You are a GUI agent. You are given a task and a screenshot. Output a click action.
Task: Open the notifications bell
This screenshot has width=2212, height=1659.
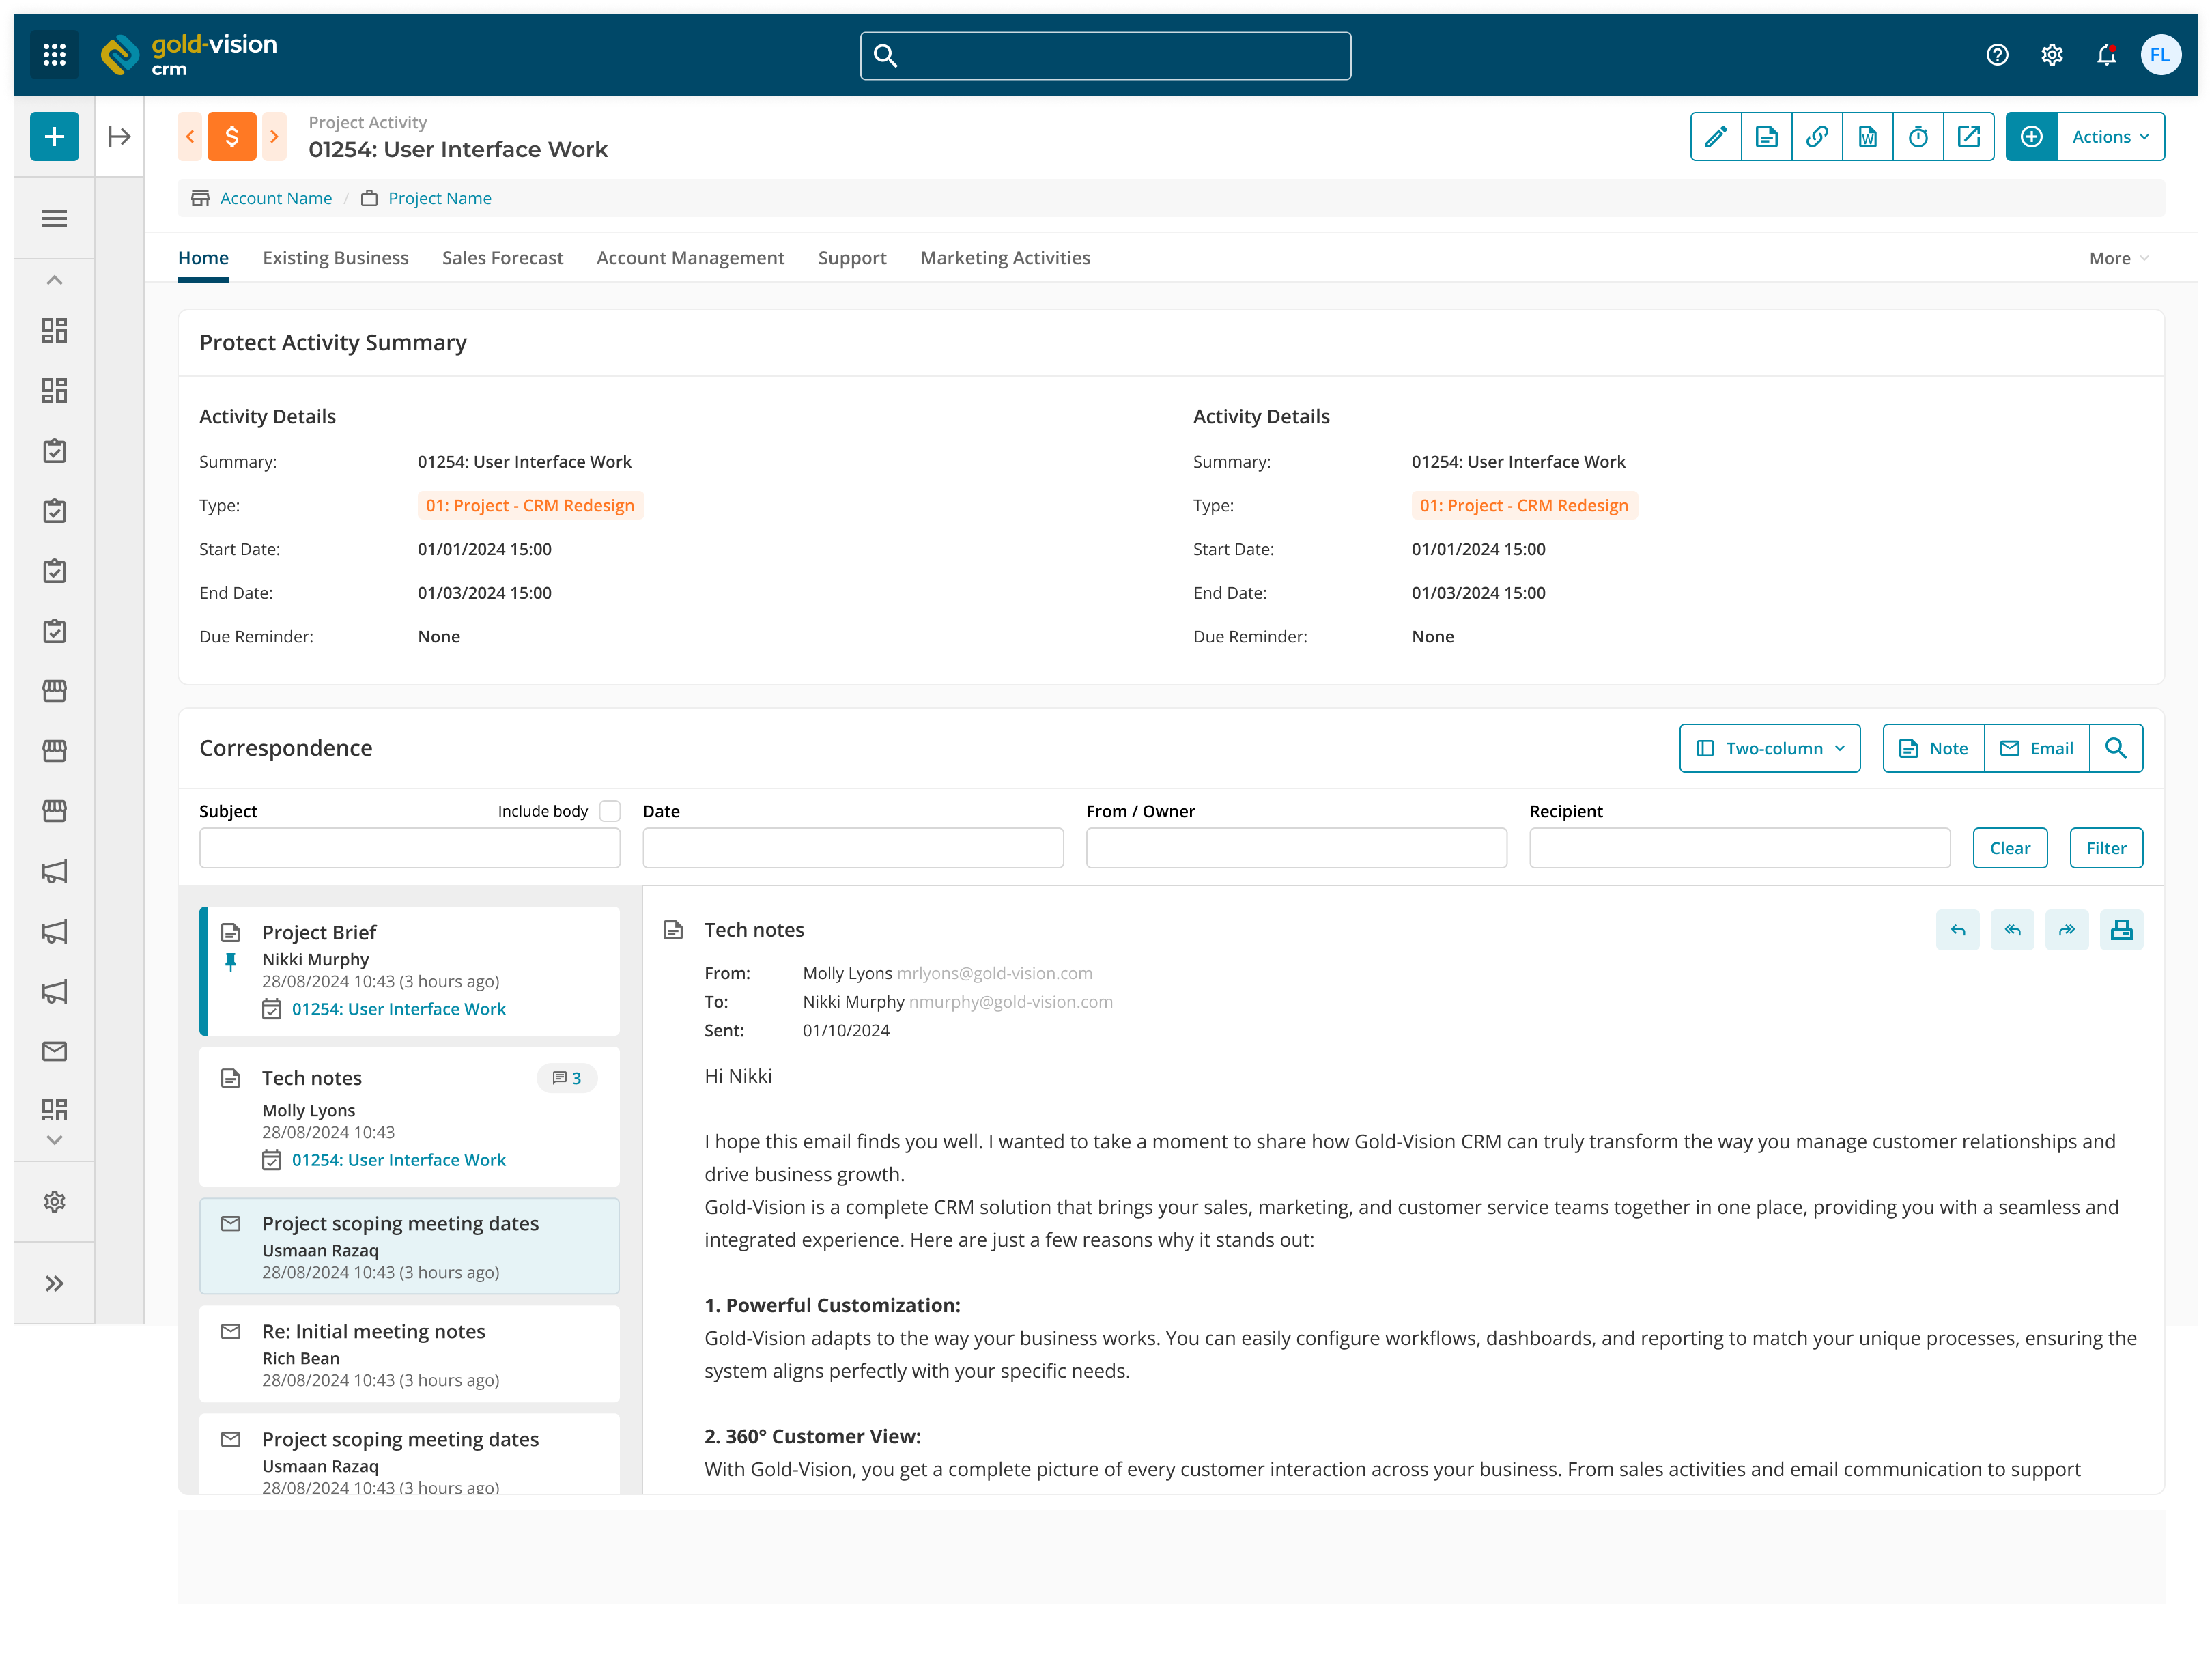point(2106,55)
